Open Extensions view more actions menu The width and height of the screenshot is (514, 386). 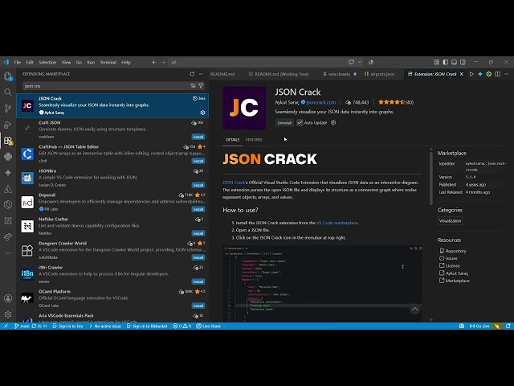pos(201,74)
